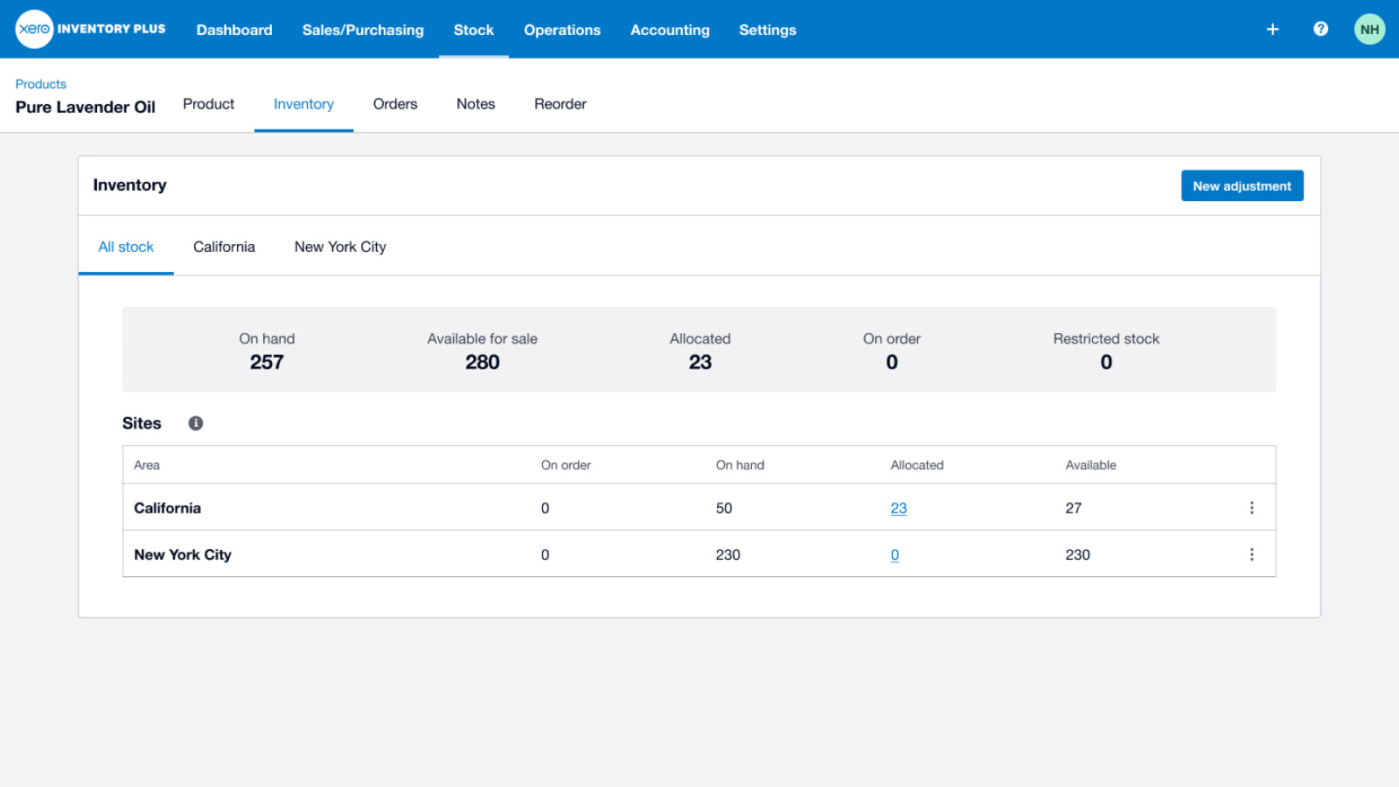Open the Operations menu
The image size is (1399, 787).
pyautogui.click(x=562, y=30)
